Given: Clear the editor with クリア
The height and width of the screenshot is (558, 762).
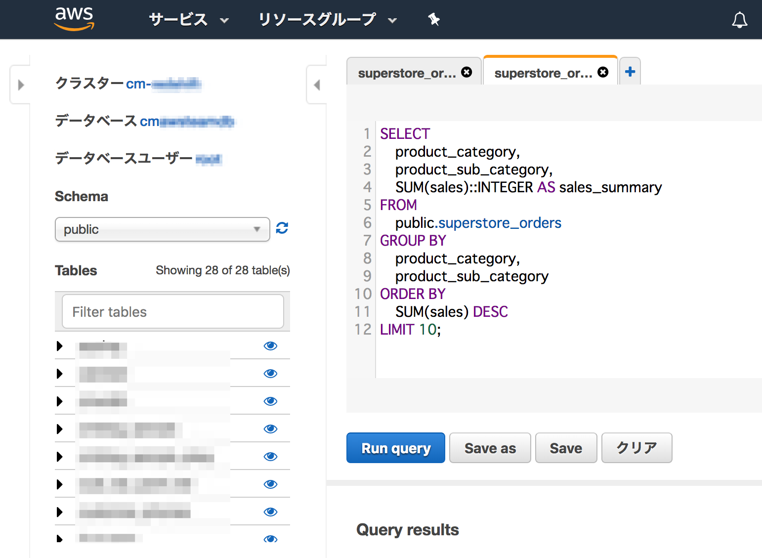Looking at the screenshot, I should 636,448.
